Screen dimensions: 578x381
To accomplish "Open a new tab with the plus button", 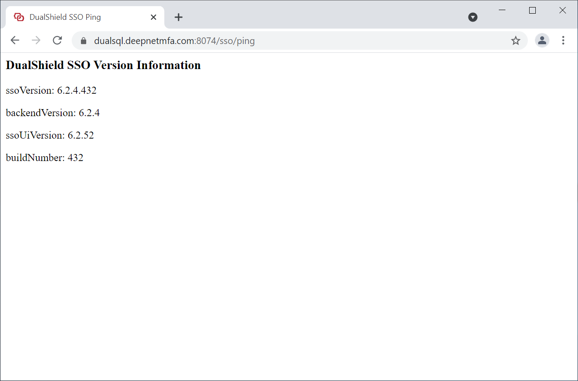I will coord(178,17).
